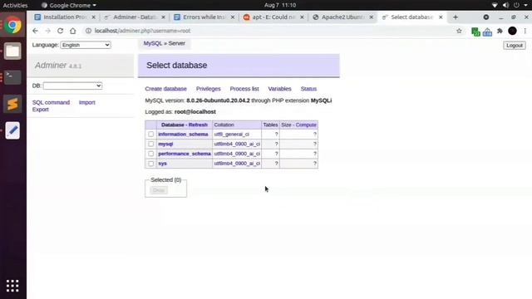
Task: Close the Installation tab
Action: (x=94, y=17)
